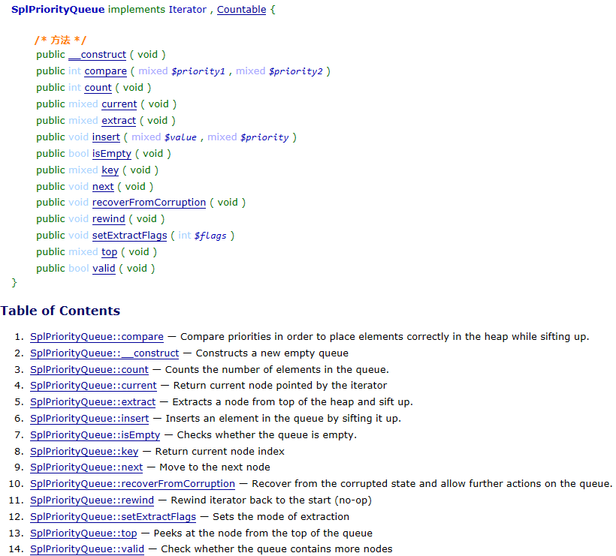Select the insert method link in synopsis

click(x=106, y=137)
